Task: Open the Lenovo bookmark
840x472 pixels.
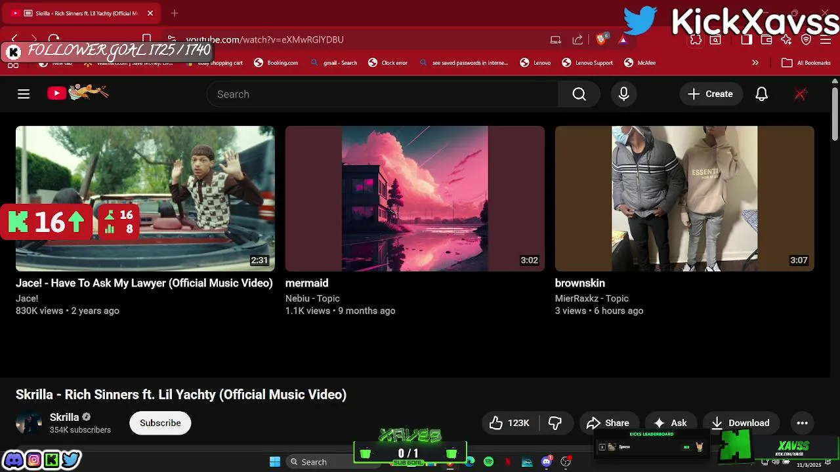Action: pos(535,63)
